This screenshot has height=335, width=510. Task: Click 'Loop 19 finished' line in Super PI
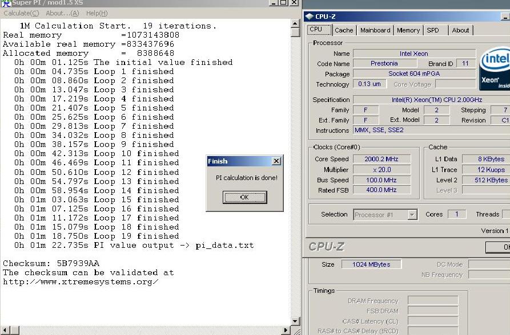click(x=97, y=236)
